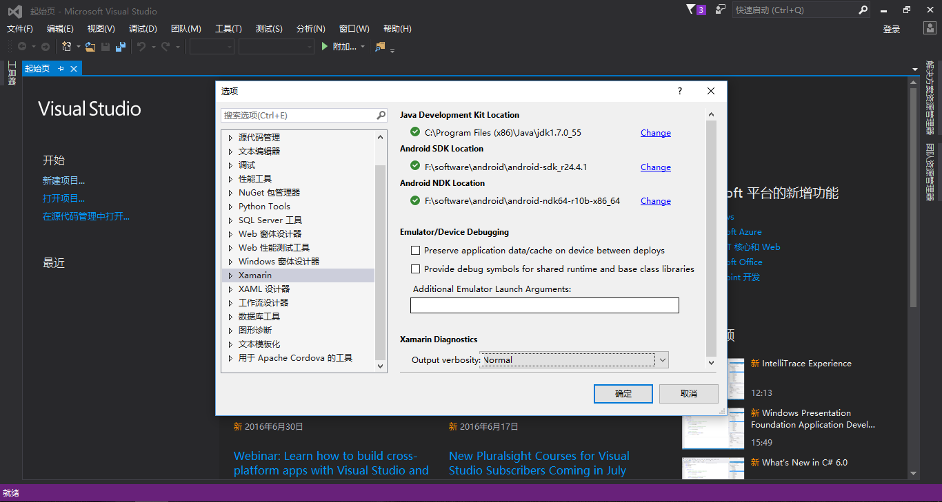Click the New Project toolbar icon

pyautogui.click(x=67, y=47)
